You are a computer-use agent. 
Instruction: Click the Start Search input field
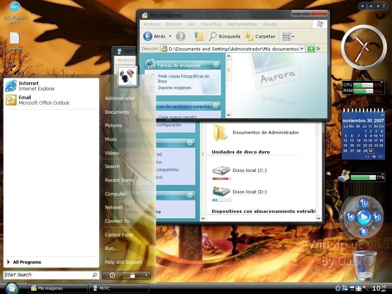(x=48, y=275)
